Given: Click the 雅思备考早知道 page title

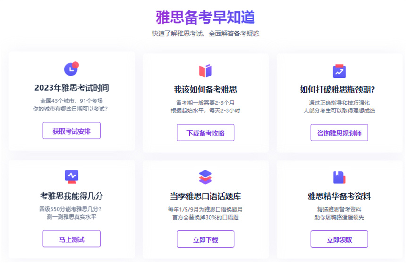Looking at the screenshot, I should click(x=205, y=17).
